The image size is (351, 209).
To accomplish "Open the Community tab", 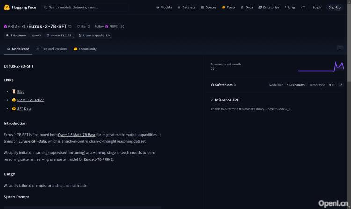I will point(85,49).
